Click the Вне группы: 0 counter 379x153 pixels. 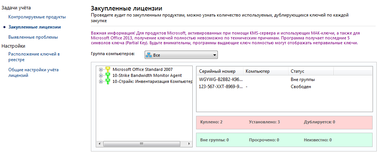pyautogui.click(x=214, y=140)
